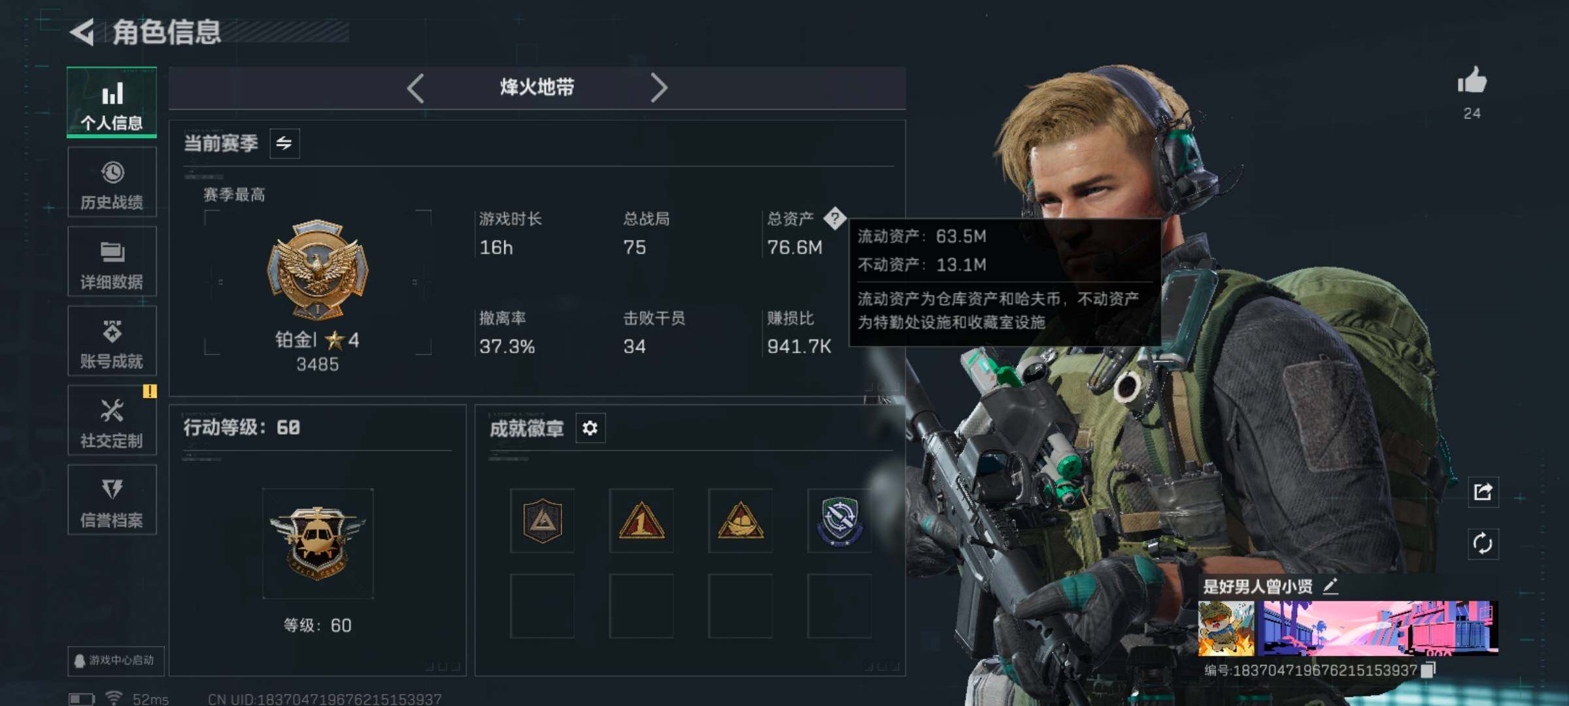Viewport: 1569px width, 706px height.
Task: Select the first empty achievement badge slot
Action: tap(542, 606)
